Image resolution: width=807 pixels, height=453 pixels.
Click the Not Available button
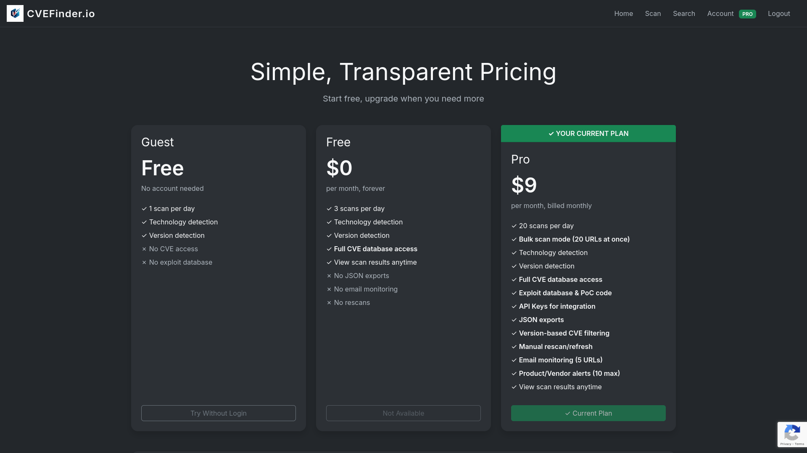[403, 413]
